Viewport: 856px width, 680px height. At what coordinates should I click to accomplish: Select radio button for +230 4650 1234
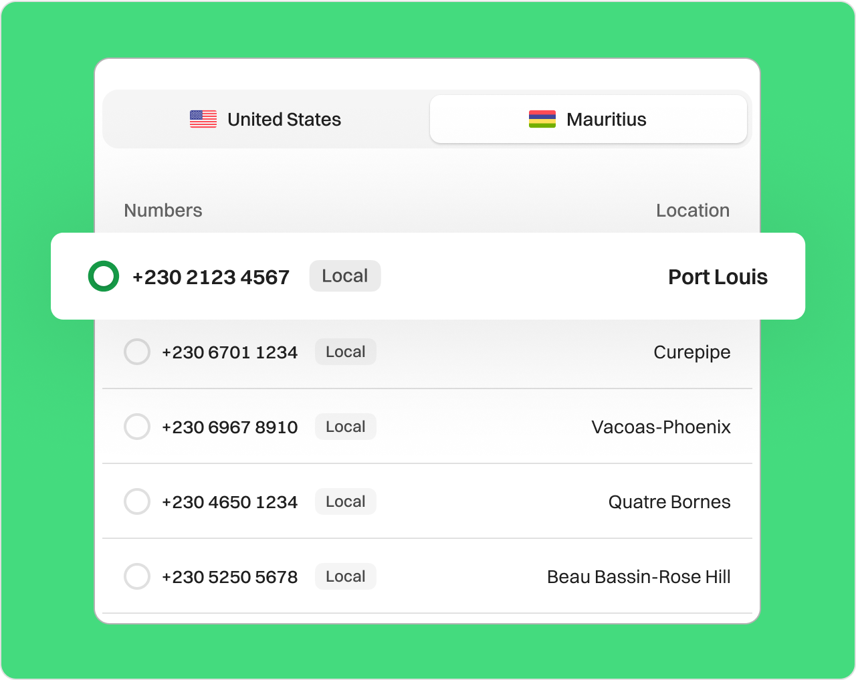[137, 501]
